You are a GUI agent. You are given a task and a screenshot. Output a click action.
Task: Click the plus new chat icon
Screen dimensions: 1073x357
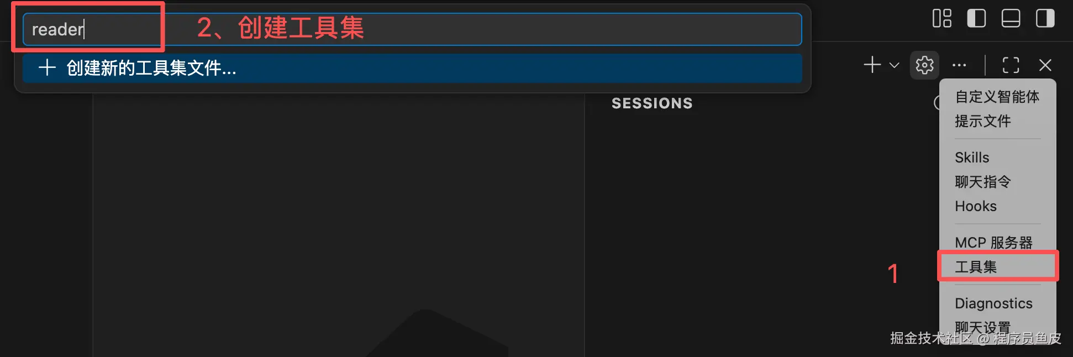pyautogui.click(x=872, y=65)
